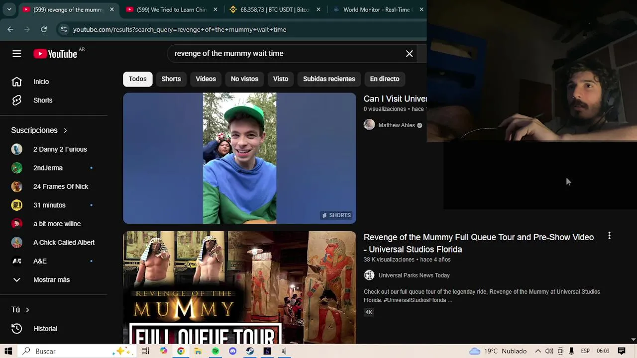Open Steam from the taskbar

pos(250,351)
